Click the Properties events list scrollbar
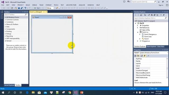This screenshot has width=169, height=95. pos(167,68)
